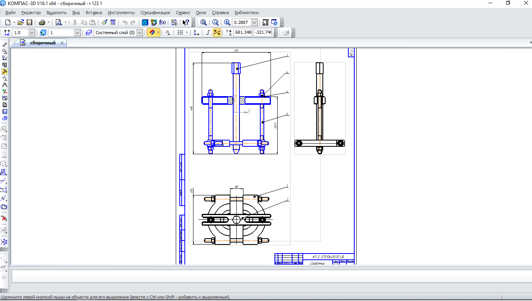
Task: Click the Zoom in magnifier icon
Action: click(x=227, y=22)
